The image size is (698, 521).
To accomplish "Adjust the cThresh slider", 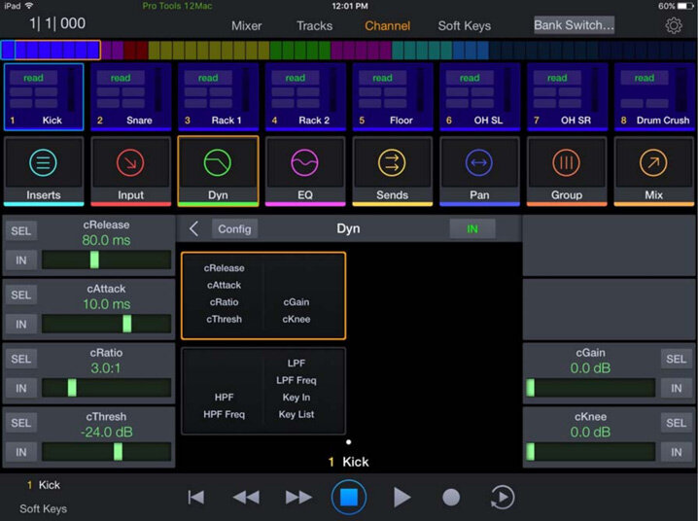I will 106,452.
